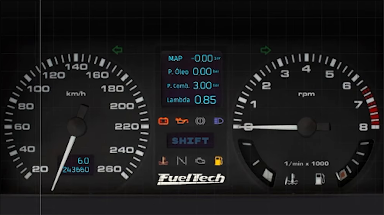Click the left green turn signal arrow
Image resolution: width=384 pixels, height=215 pixels.
tap(117, 50)
